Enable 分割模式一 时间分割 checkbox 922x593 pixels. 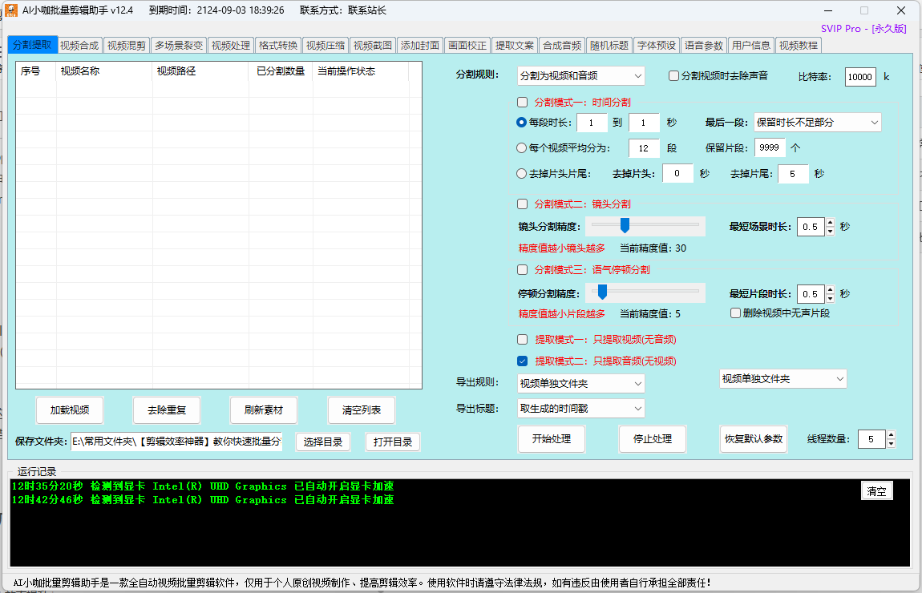pyautogui.click(x=522, y=103)
